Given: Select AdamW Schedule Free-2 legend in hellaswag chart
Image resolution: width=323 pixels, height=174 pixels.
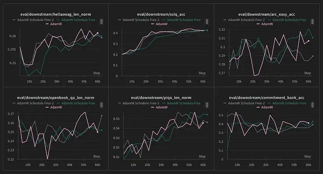Looking at the screenshot, I should click(33, 19).
